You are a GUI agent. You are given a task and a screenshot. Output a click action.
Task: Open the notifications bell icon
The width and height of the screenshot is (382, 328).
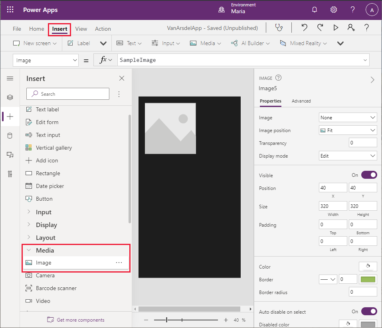tap(315, 10)
